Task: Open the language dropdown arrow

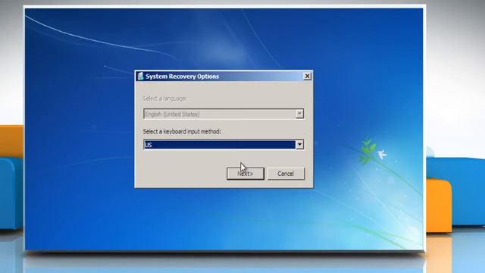Action: (299, 114)
